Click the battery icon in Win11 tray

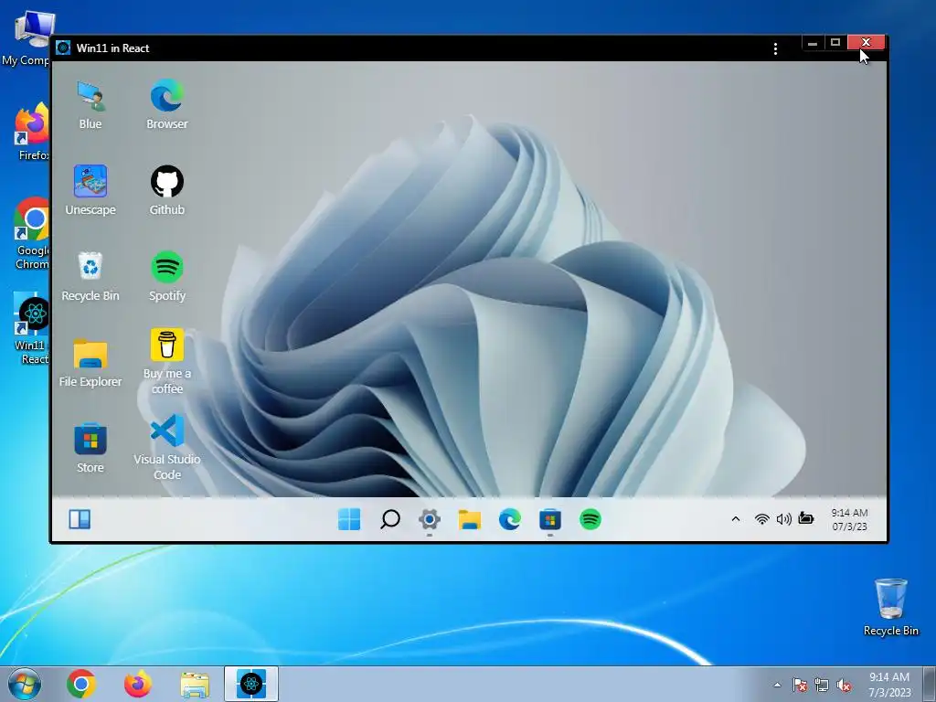[x=806, y=518]
